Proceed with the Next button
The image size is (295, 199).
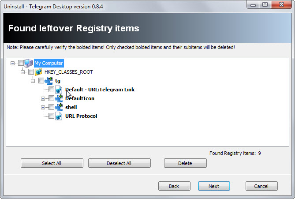click(214, 186)
